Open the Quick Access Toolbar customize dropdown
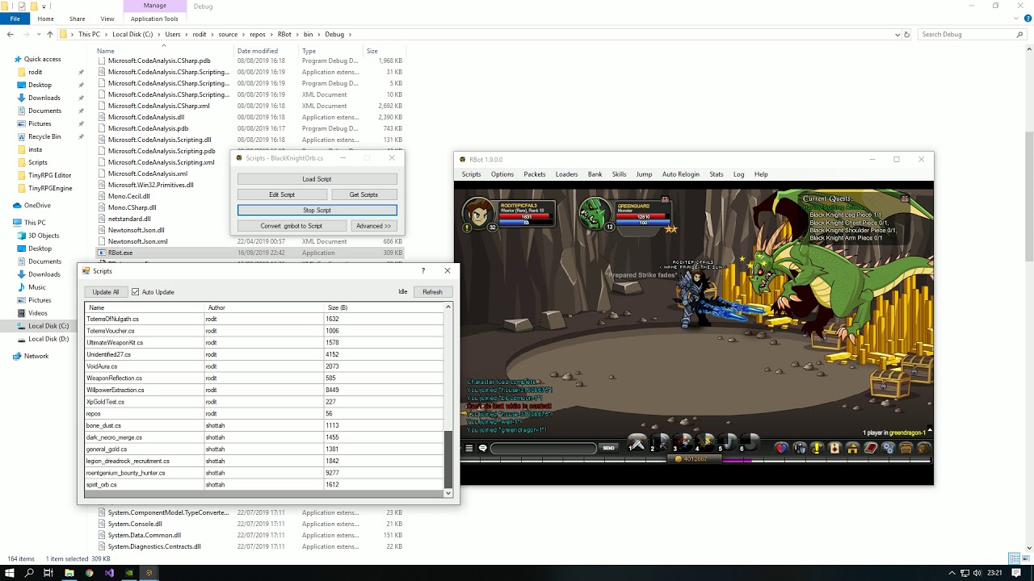1034x581 pixels. pyautogui.click(x=45, y=6)
